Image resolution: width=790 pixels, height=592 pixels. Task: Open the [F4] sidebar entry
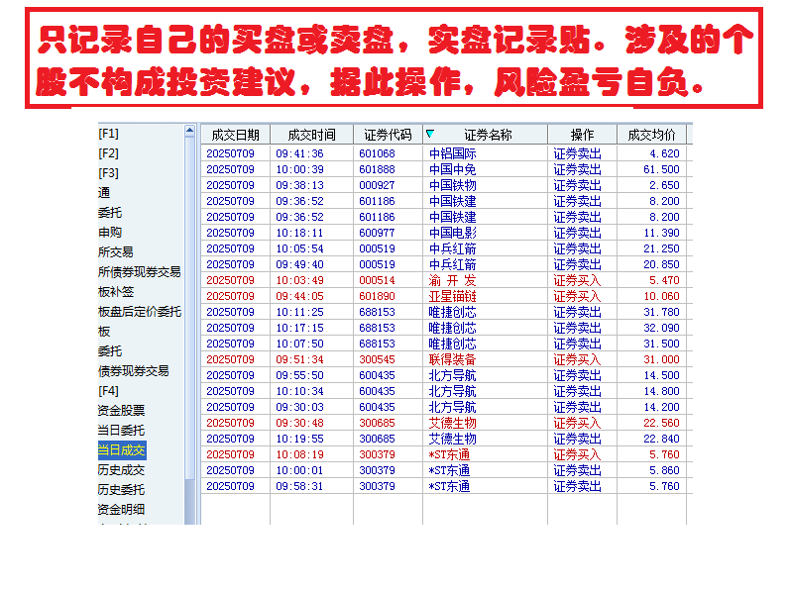[108, 391]
